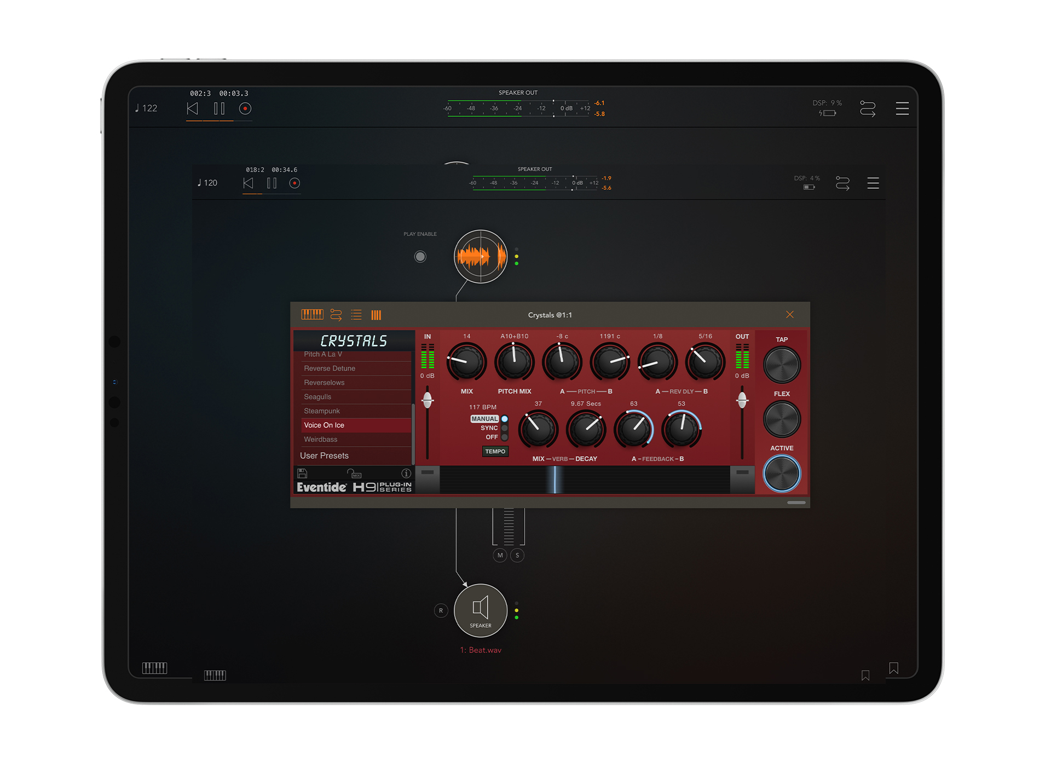Click bookmark icon at outer window bottom-right

click(893, 668)
